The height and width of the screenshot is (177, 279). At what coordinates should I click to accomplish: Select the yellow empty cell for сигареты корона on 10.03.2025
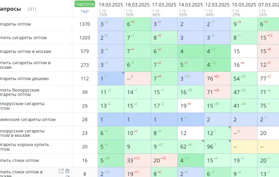(244, 147)
